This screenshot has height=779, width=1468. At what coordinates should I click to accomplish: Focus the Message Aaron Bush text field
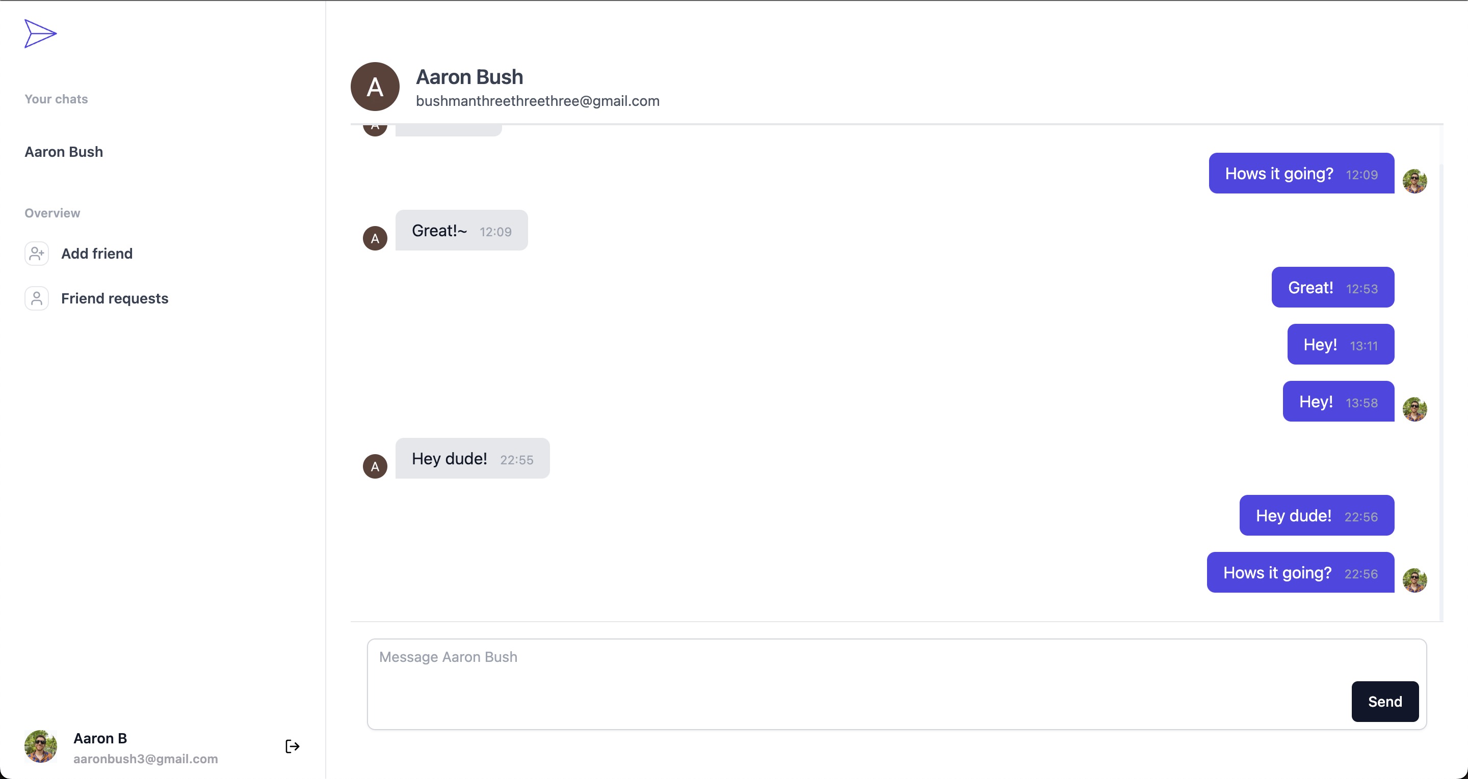(897, 684)
